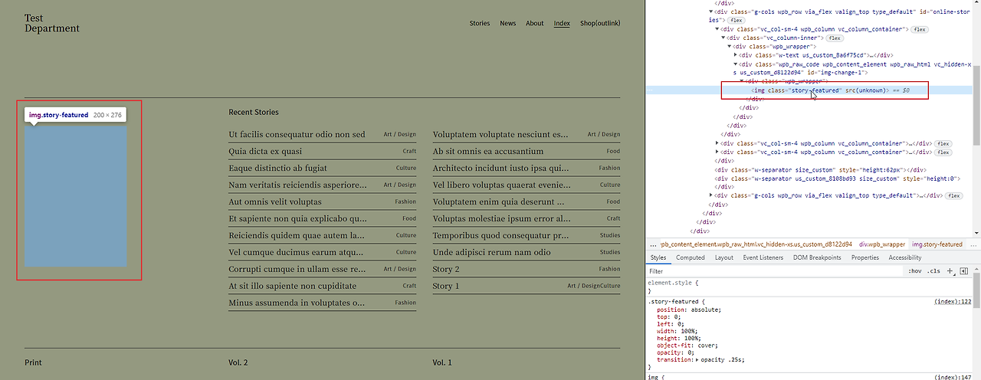Toggle the computed styles sidebar icon
The height and width of the screenshot is (380, 981).
(x=964, y=270)
